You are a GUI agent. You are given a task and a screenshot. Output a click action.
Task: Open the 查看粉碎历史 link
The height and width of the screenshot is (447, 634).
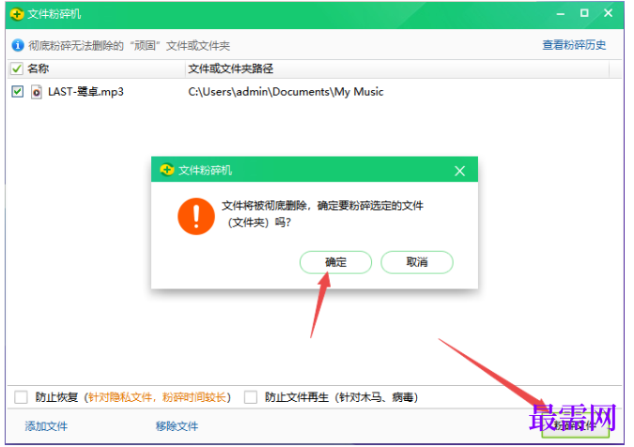click(574, 45)
